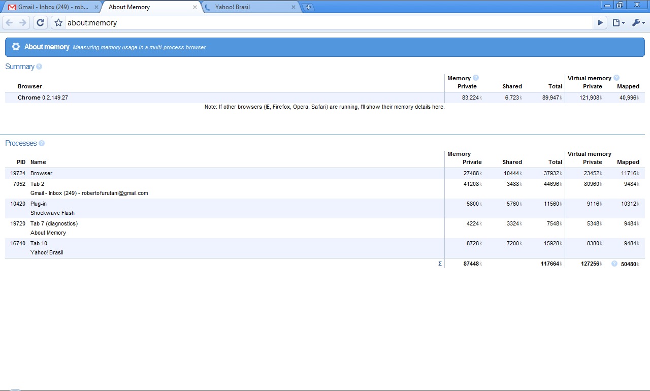Click the Yahoo! Brasil tab loading icon
Screen dimensions: 650x391
[x=207, y=7]
